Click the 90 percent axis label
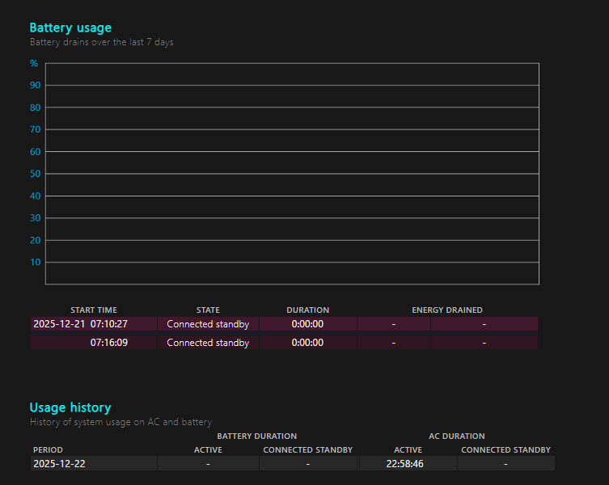This screenshot has height=485, width=609. pos(36,85)
